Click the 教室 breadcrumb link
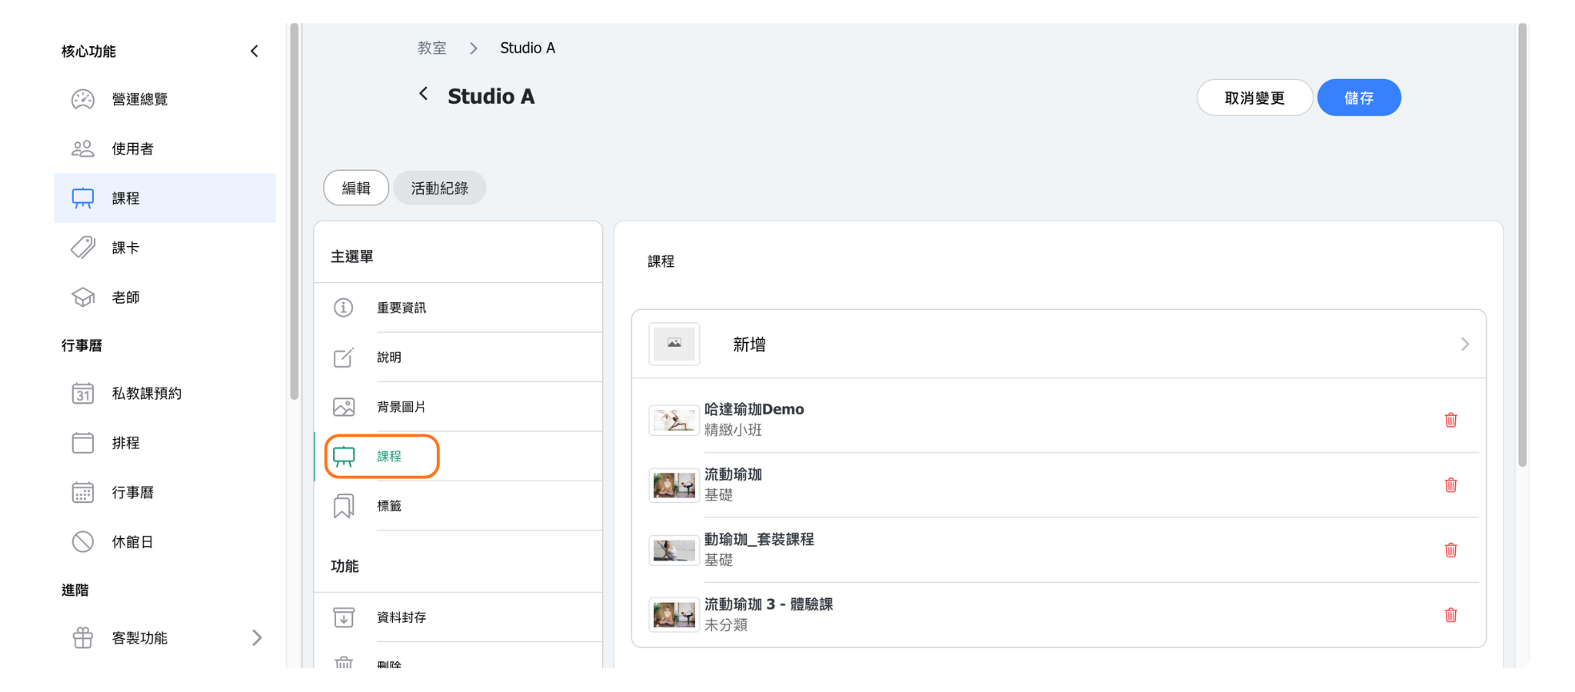This screenshot has width=1575, height=692. [431, 48]
